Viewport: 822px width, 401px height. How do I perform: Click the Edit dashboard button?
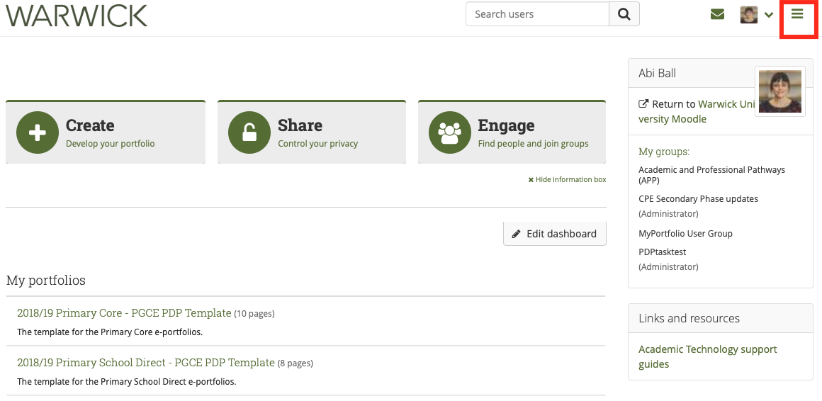click(x=555, y=234)
